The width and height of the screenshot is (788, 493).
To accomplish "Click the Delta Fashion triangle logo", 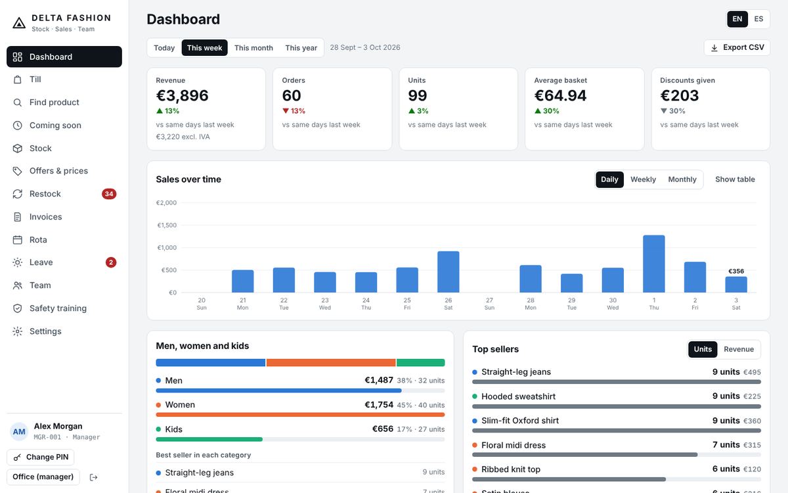I will (19, 23).
